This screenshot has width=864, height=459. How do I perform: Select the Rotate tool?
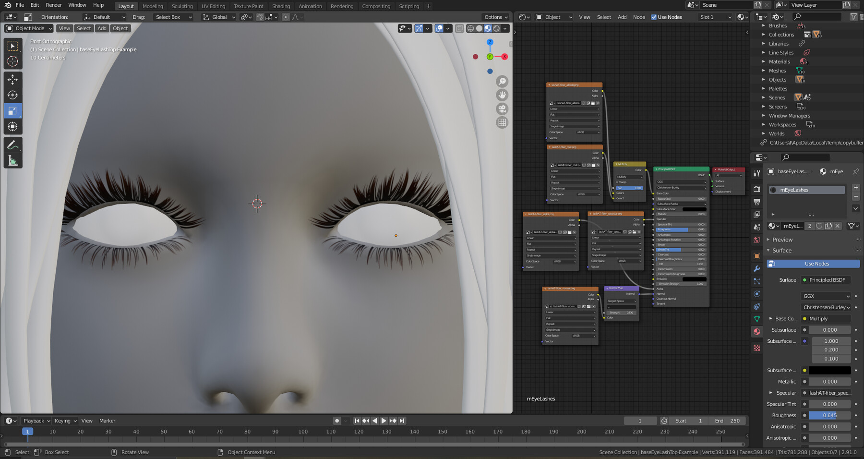point(13,95)
